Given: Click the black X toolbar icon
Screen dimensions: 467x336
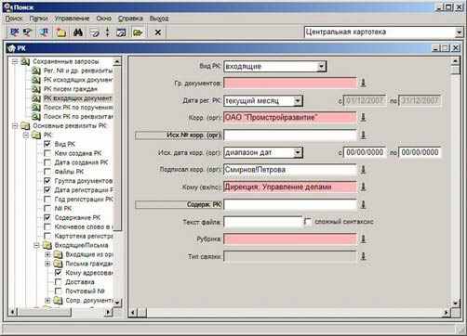Looking at the screenshot, I should tap(157, 32).
